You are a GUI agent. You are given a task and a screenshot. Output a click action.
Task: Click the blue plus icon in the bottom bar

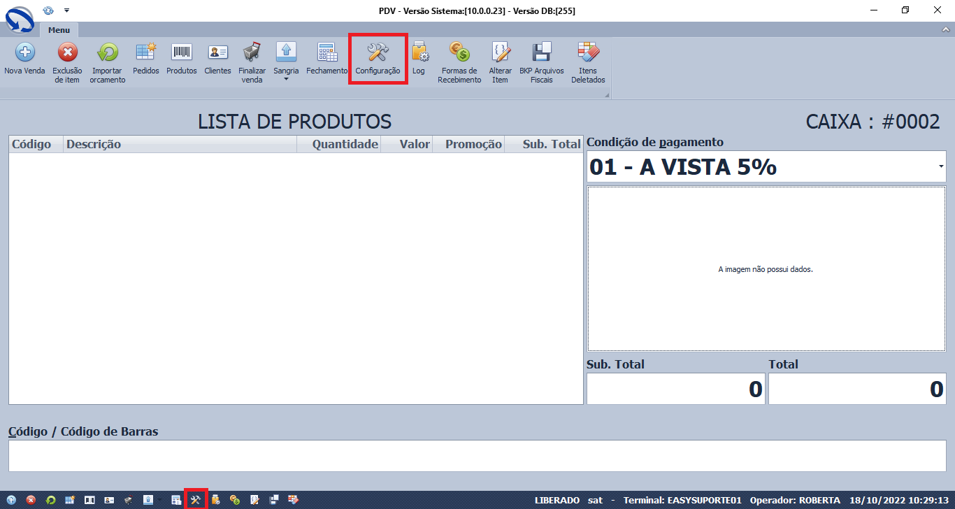pyautogui.click(x=11, y=500)
